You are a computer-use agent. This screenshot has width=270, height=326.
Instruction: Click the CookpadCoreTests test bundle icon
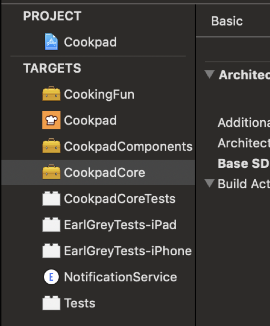51,199
